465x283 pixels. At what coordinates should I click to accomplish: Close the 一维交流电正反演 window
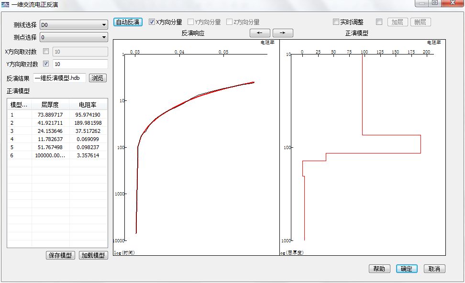click(453, 3)
